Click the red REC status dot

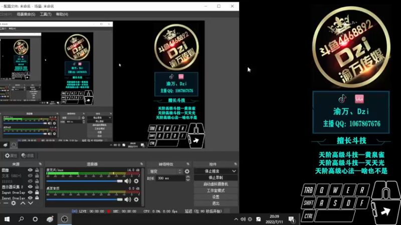(109, 211)
